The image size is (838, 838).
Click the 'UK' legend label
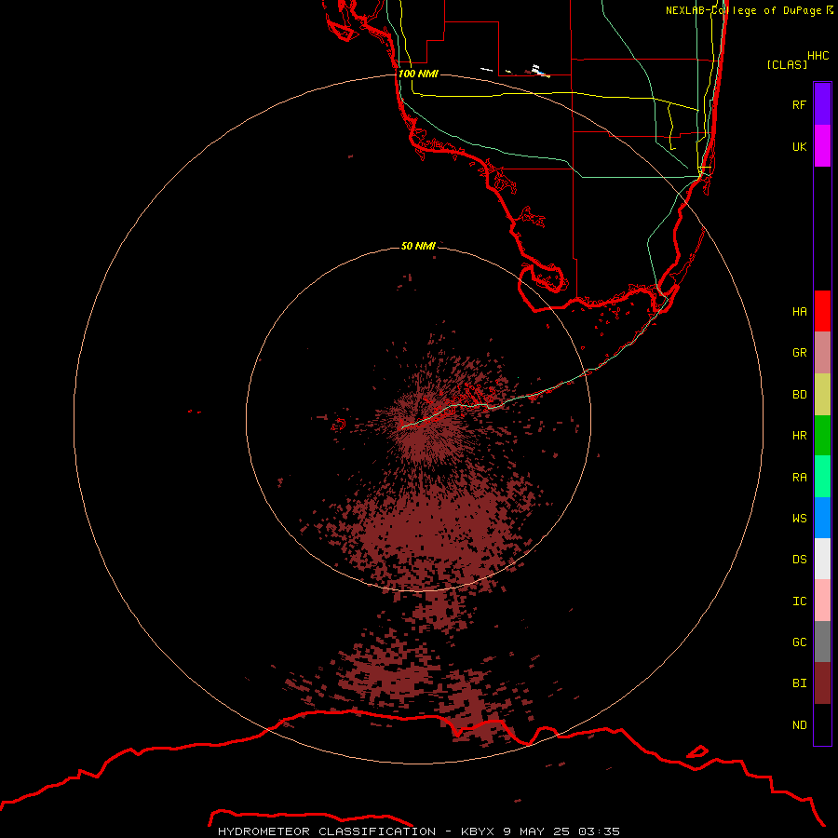click(x=800, y=146)
